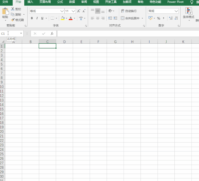Align text left
This screenshot has width=199, height=181.
[x=93, y=18]
